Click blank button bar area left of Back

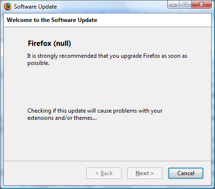45,173
